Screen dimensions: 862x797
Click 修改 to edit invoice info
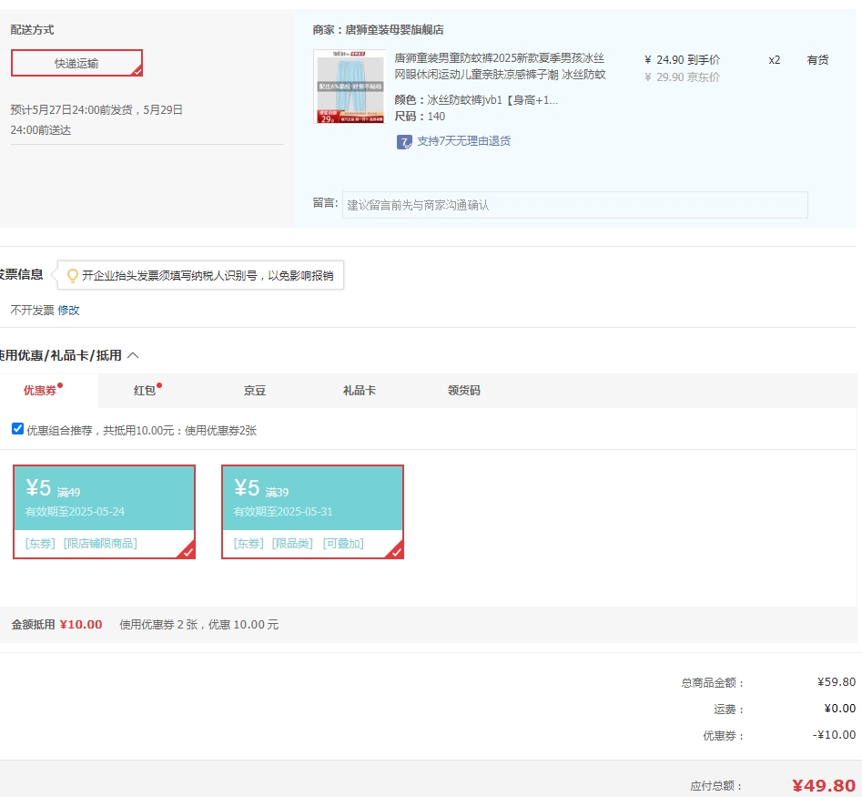(68, 311)
